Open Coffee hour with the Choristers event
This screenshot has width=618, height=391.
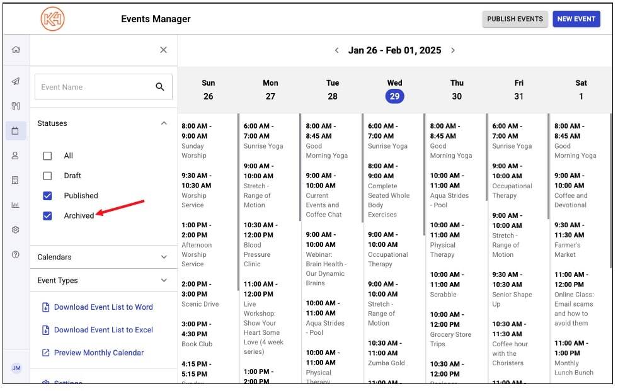point(509,343)
